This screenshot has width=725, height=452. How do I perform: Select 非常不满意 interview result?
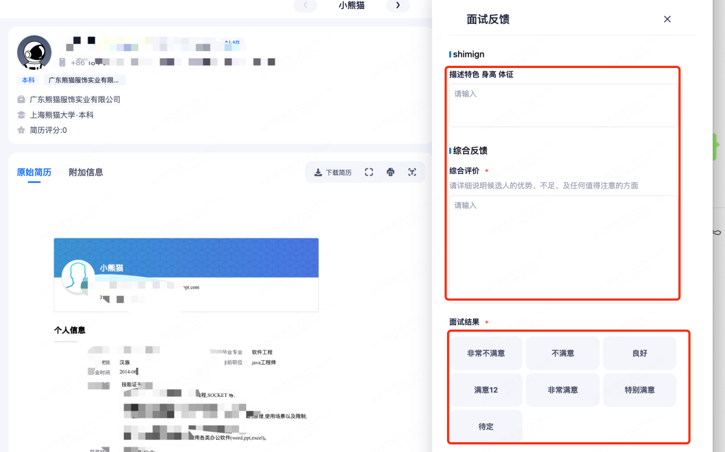[486, 354]
